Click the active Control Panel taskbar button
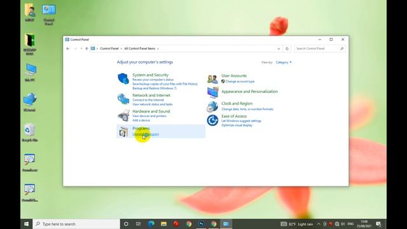The height and width of the screenshot is (229, 407). tap(226, 224)
